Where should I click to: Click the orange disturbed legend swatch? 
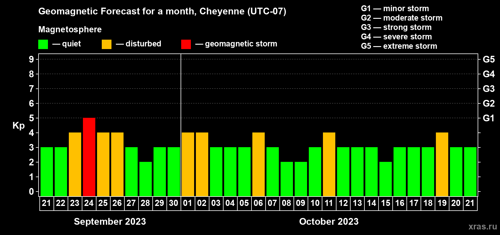coord(107,44)
